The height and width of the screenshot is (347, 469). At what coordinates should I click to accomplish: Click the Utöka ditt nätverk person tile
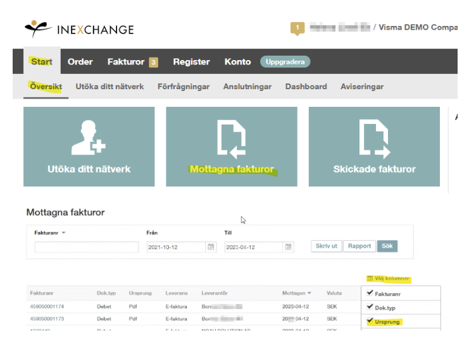[89, 147]
